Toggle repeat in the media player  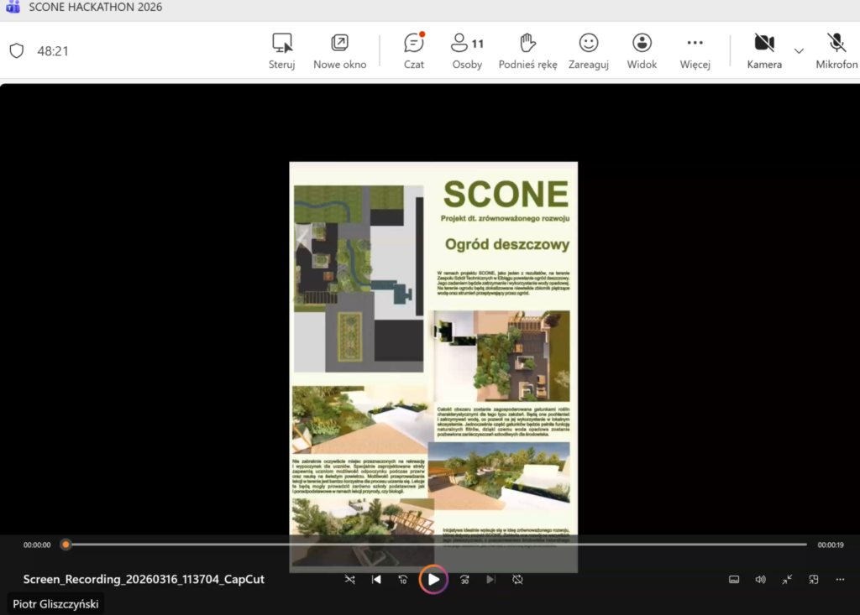click(518, 580)
